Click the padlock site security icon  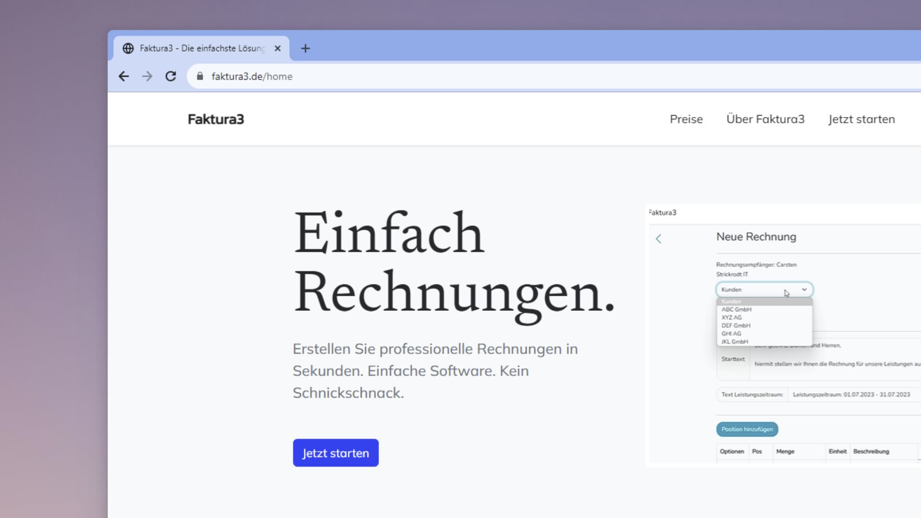[200, 76]
